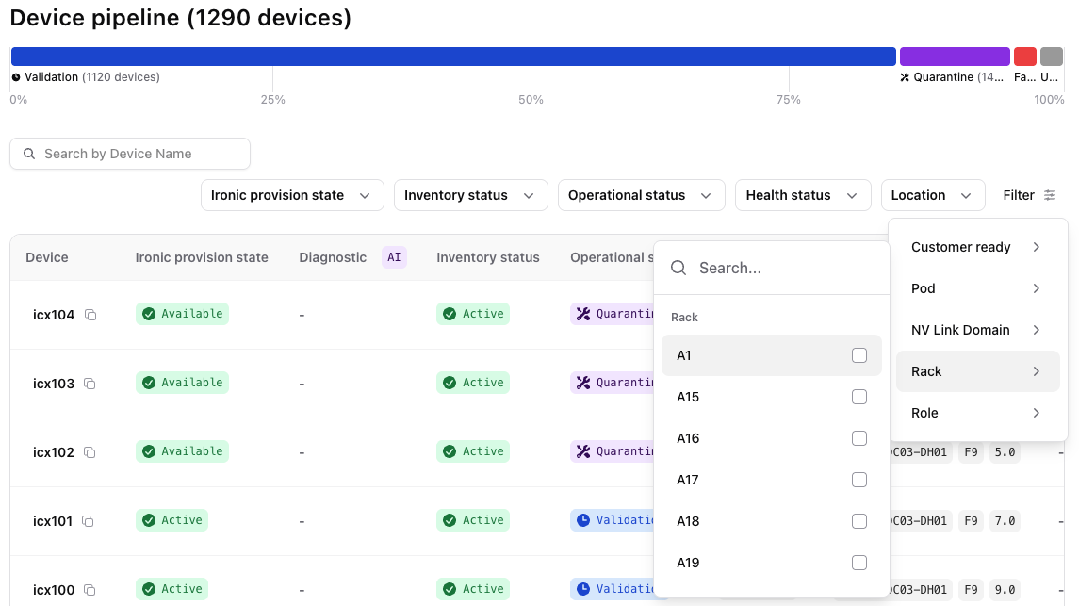Choose rack A15 from the list

tap(772, 397)
